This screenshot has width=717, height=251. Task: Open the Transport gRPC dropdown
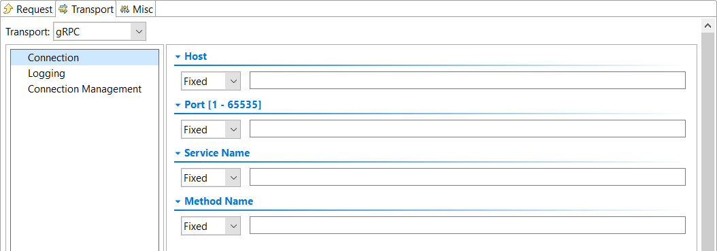pos(100,33)
